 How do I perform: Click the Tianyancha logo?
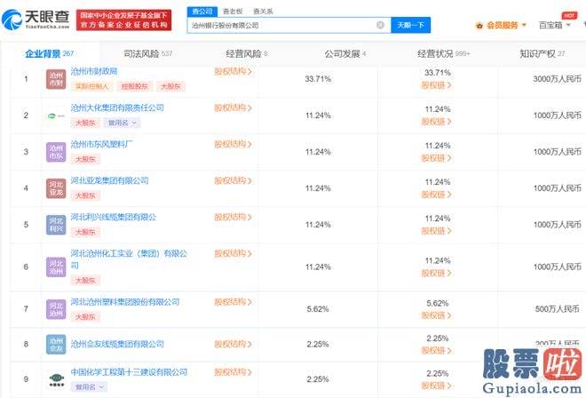36,20
